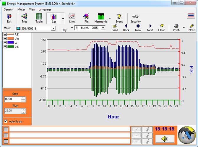
Task: Decrease the Start time
Action: (x=23, y=101)
